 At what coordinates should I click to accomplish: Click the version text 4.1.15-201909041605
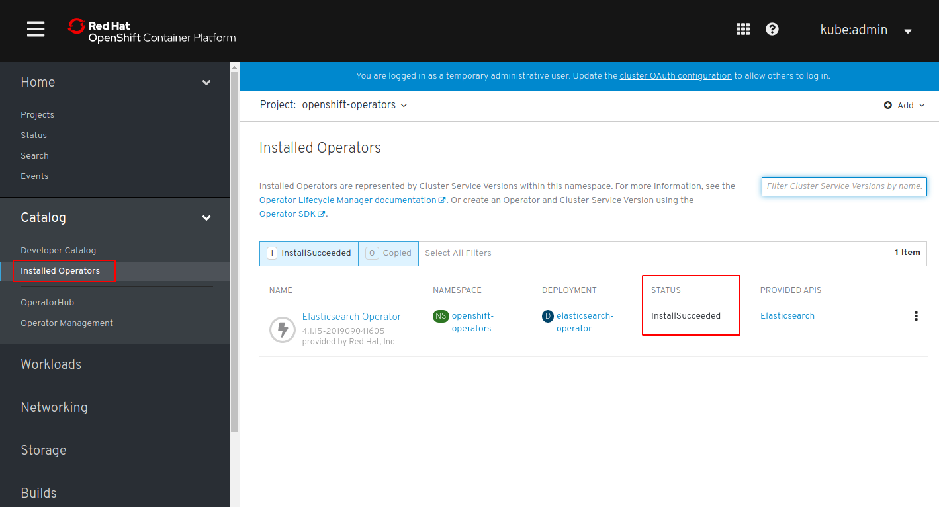343,331
